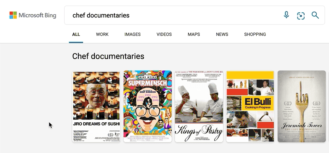Screen dimensions: 329x153
Task: Select the Supermensch movie poster
Action: click(148, 106)
